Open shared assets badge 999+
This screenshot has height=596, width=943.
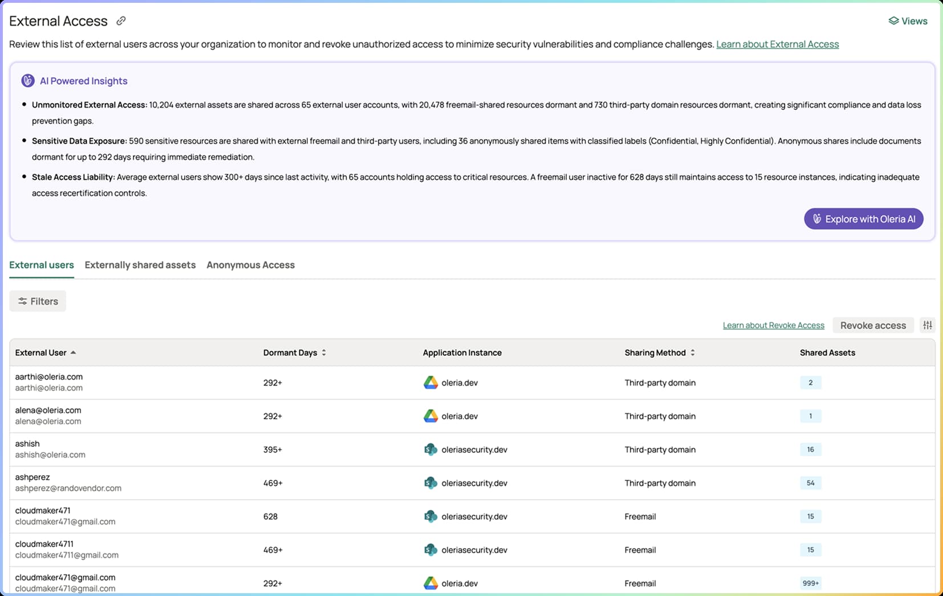tap(810, 583)
